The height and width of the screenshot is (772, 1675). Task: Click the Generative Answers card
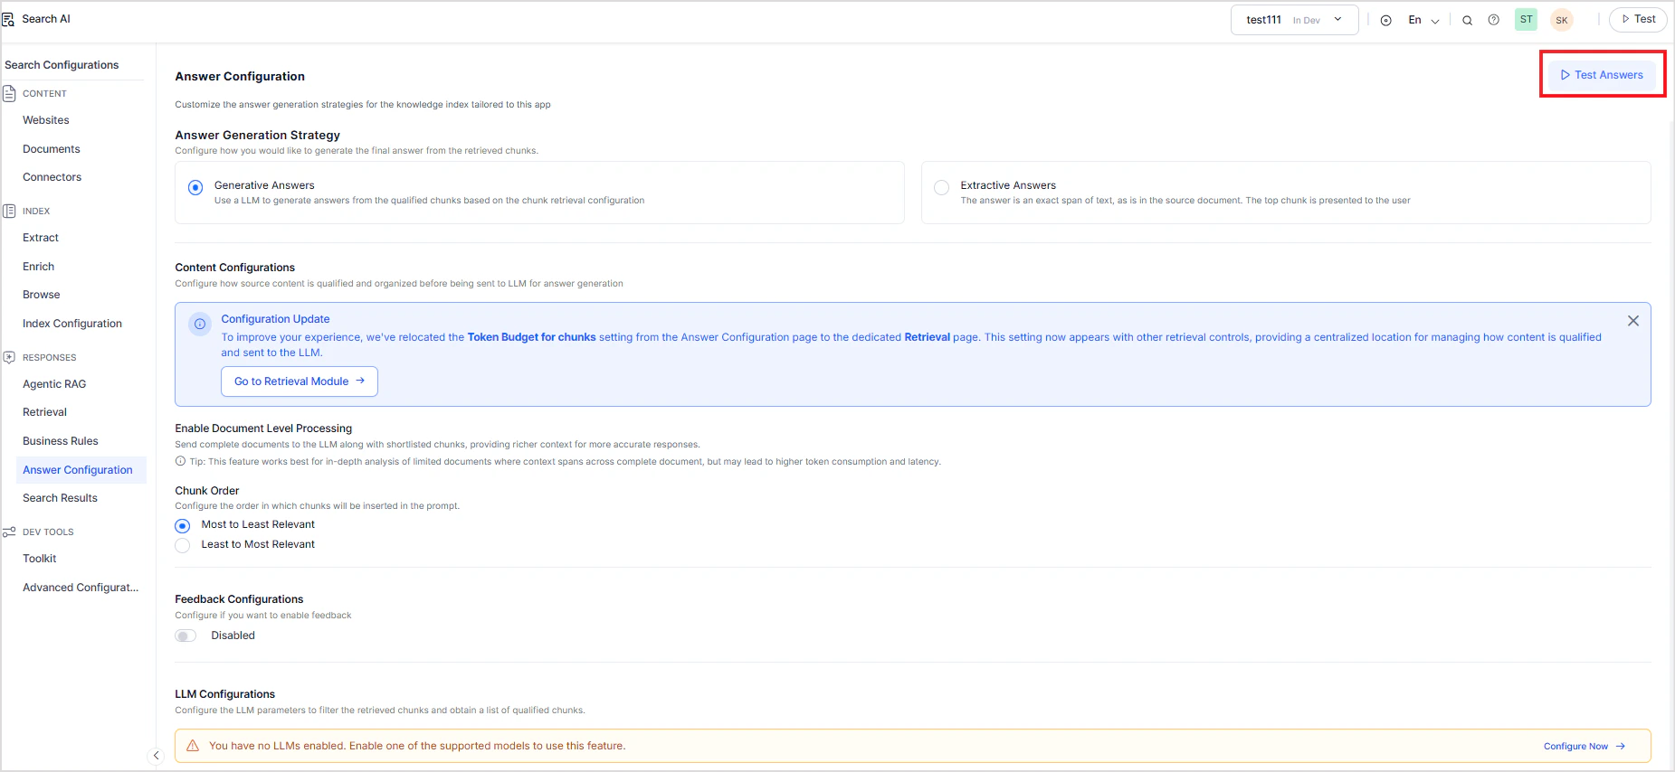click(x=539, y=193)
